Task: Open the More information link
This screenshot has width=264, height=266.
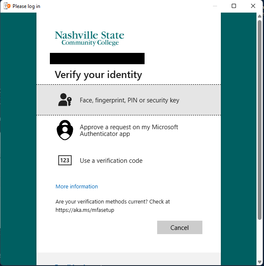Action: pyautogui.click(x=77, y=186)
